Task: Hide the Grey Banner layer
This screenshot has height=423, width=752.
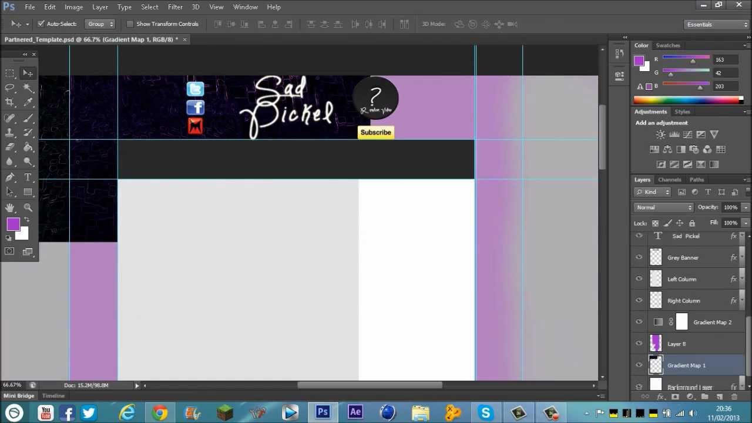Action: click(639, 257)
